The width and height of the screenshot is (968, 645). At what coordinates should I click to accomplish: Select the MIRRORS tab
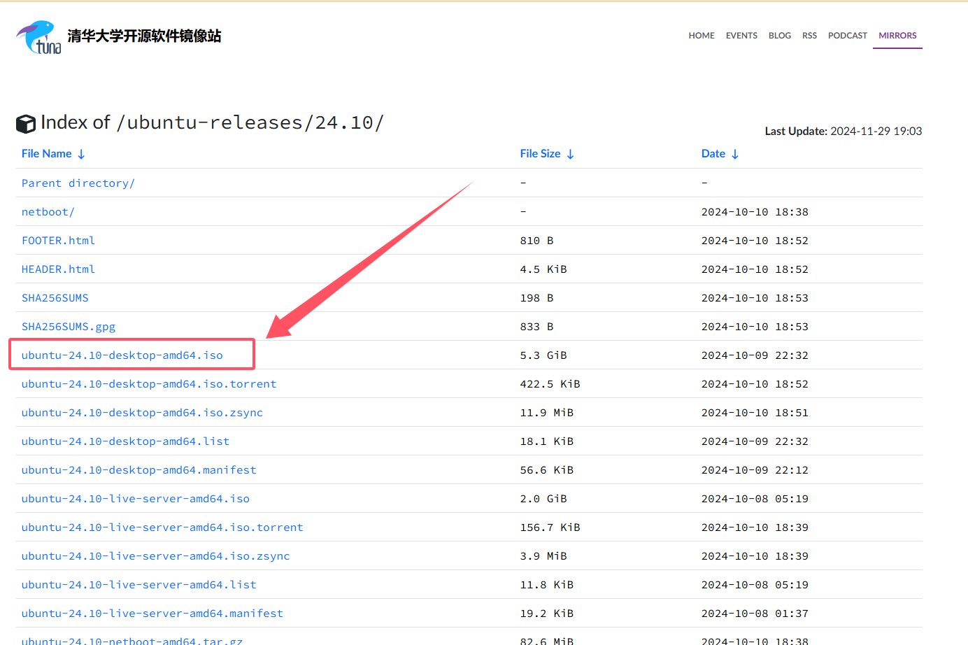[x=897, y=36]
